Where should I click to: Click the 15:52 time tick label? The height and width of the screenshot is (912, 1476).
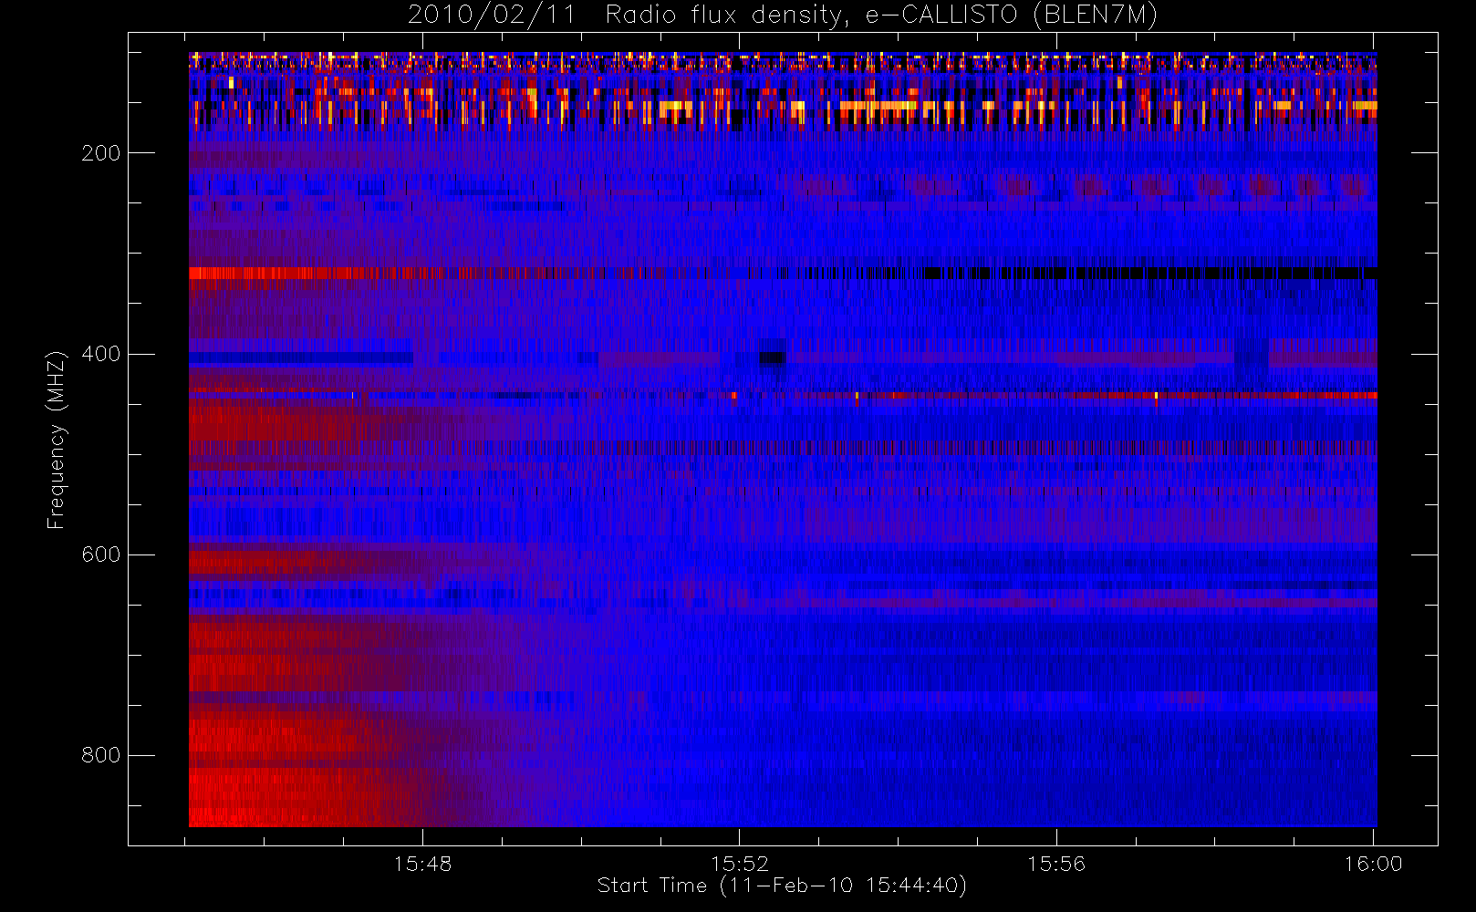740,864
